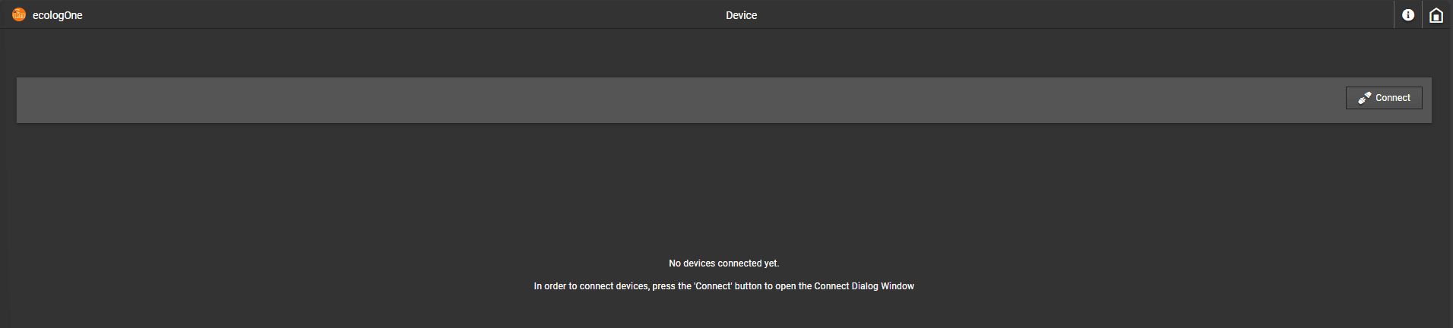Click the orange ifm logo icon
The image size is (1453, 328).
coord(19,14)
